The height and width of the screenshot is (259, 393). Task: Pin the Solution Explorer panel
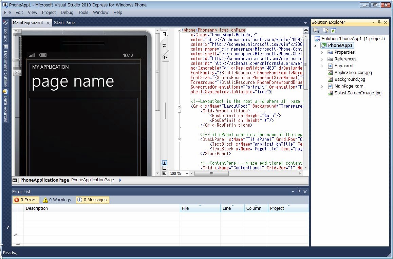coord(379,22)
